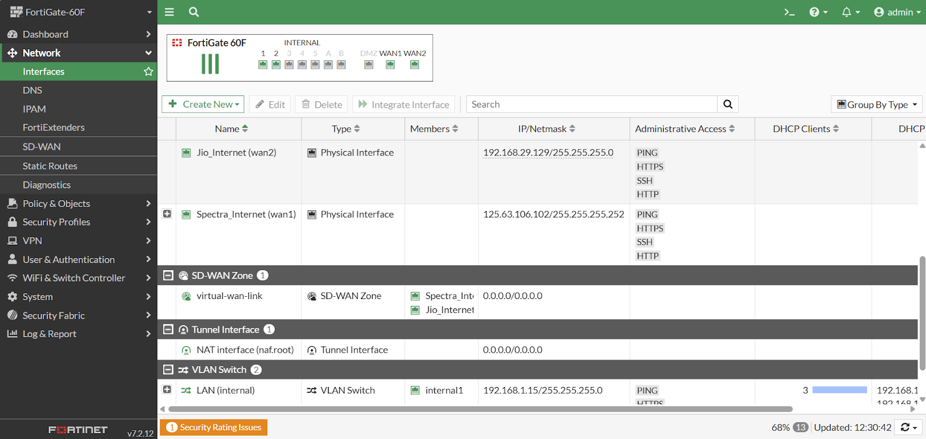This screenshot has height=439, width=926.
Task: Click port A in faceplate
Action: click(328, 65)
